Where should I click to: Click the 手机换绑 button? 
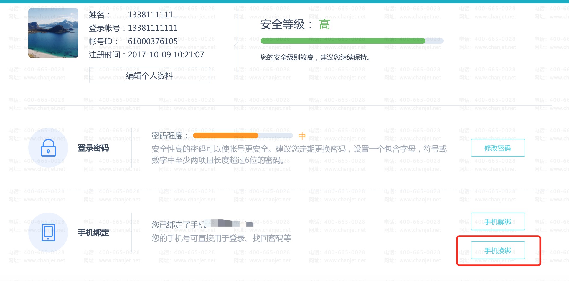click(x=498, y=250)
